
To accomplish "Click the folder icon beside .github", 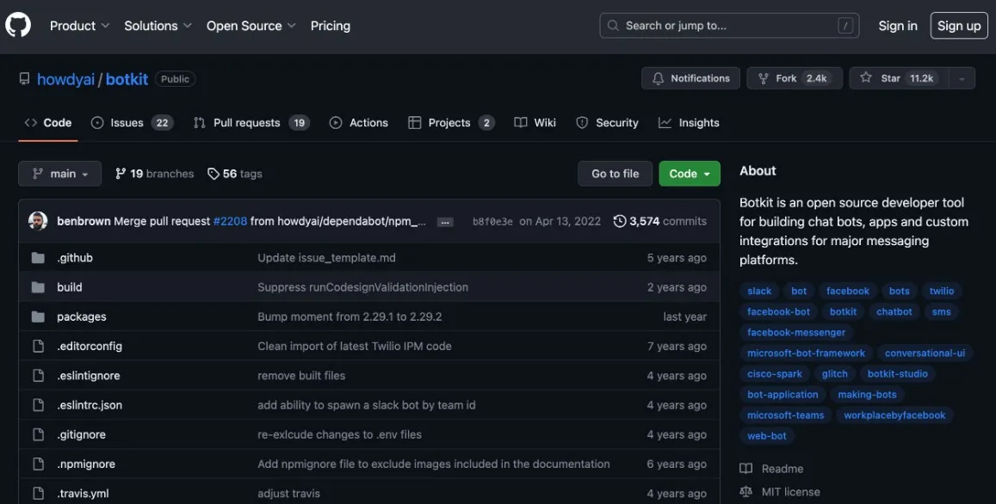I will [x=38, y=258].
